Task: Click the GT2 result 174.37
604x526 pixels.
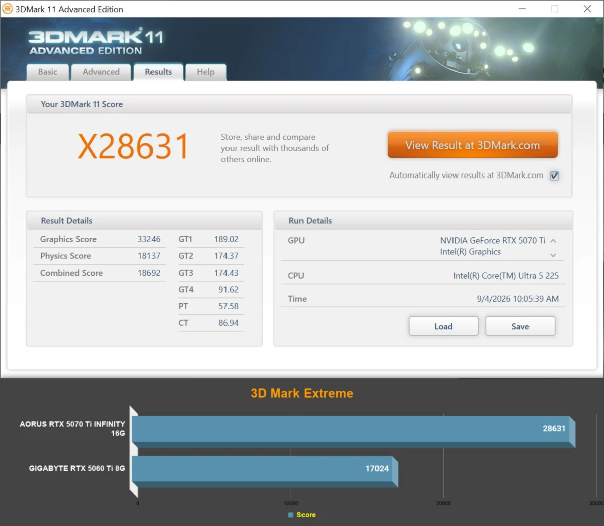Action: pyautogui.click(x=226, y=256)
